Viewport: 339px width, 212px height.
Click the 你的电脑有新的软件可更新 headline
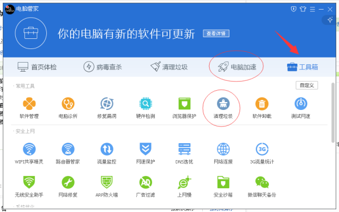[126, 34]
